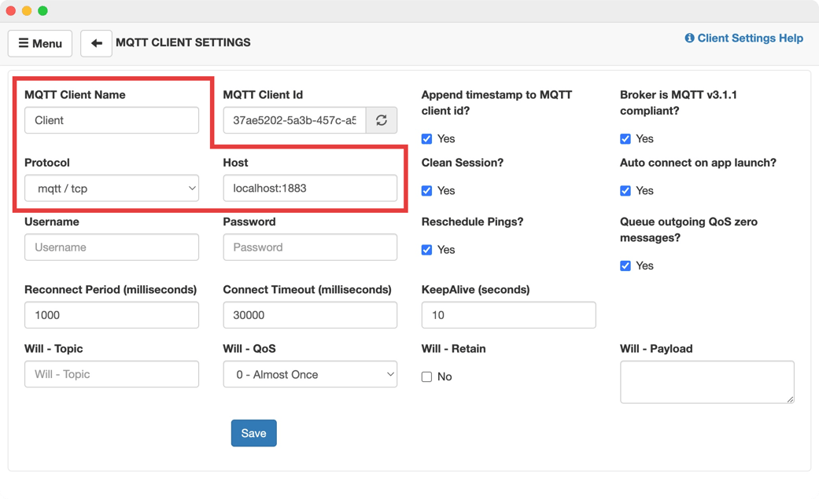Regenerate the MQTT Client Id

coord(382,119)
